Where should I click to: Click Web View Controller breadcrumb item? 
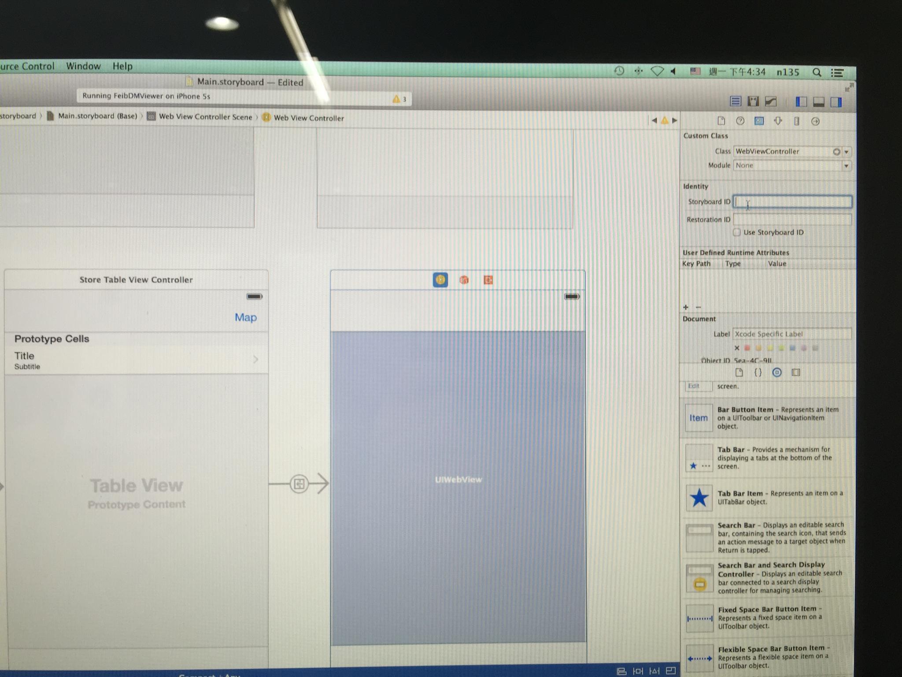pos(303,118)
